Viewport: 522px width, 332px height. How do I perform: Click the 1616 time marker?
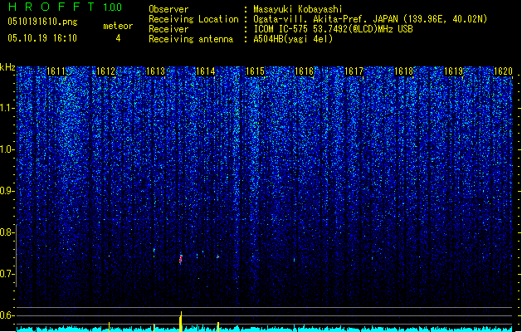pyautogui.click(x=305, y=71)
